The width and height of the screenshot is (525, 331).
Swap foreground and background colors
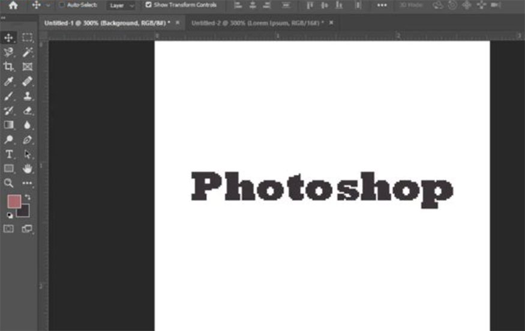(x=28, y=197)
